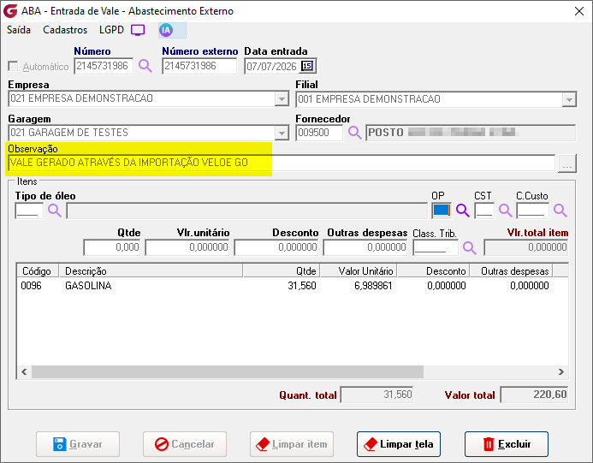The width and height of the screenshot is (593, 463).
Task: Click the purple monitor icon next to LGPD
Action: click(138, 30)
